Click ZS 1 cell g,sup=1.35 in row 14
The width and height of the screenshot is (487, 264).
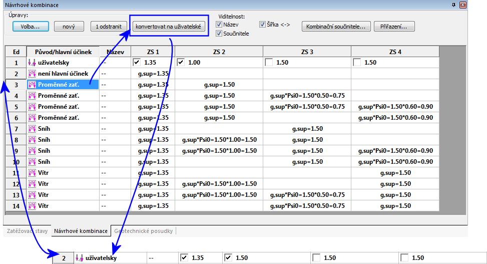[x=153, y=206]
